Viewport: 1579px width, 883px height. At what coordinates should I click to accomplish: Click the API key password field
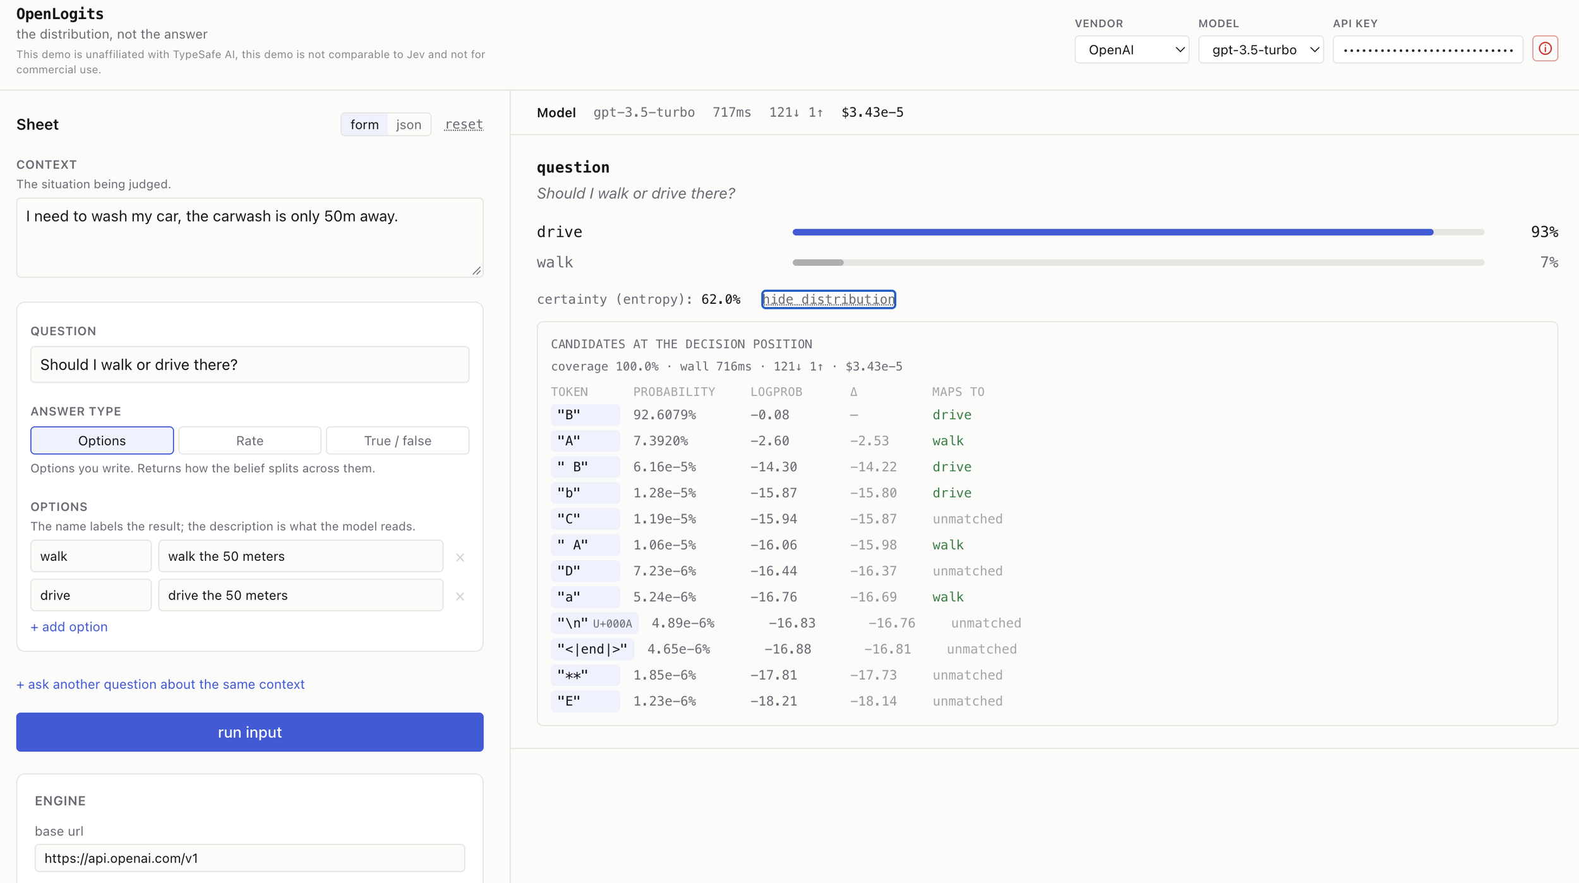pyautogui.click(x=1427, y=50)
